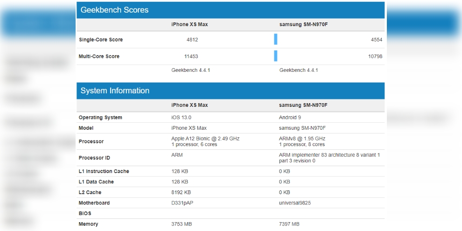Viewport: 462px width, 231px height.
Task: Click the System Information section header
Action: [x=231, y=91]
